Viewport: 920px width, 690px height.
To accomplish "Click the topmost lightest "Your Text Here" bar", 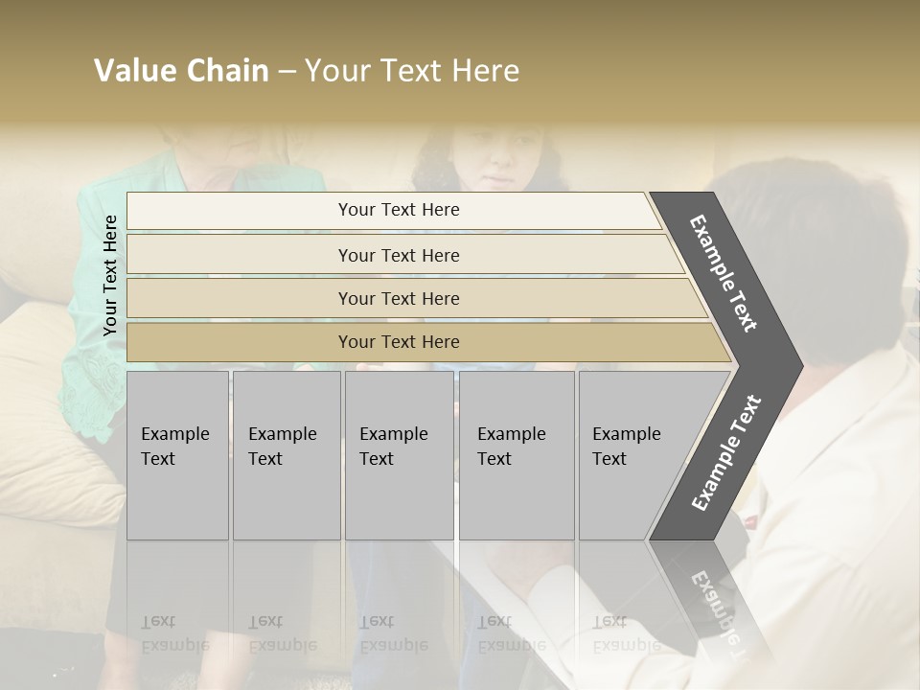I will (x=398, y=210).
